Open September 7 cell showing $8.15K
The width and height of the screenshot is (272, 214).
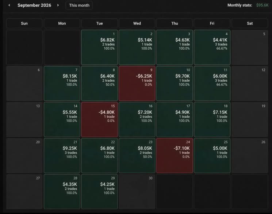[x=62, y=84]
